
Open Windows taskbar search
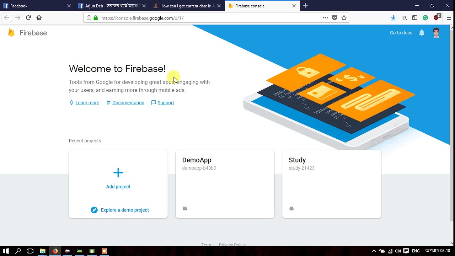(x=18, y=251)
